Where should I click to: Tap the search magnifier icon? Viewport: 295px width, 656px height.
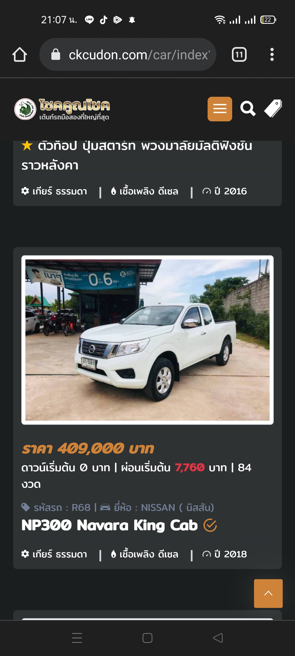pyautogui.click(x=248, y=109)
